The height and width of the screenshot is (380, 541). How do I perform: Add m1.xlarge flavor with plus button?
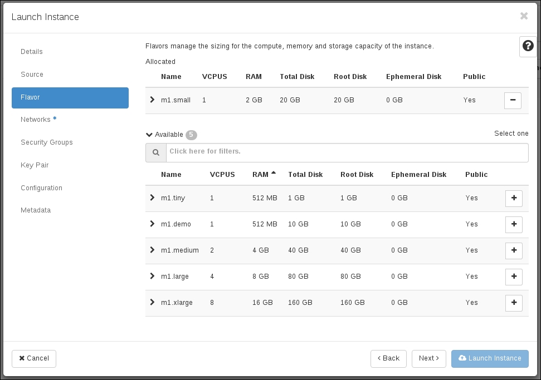513,303
